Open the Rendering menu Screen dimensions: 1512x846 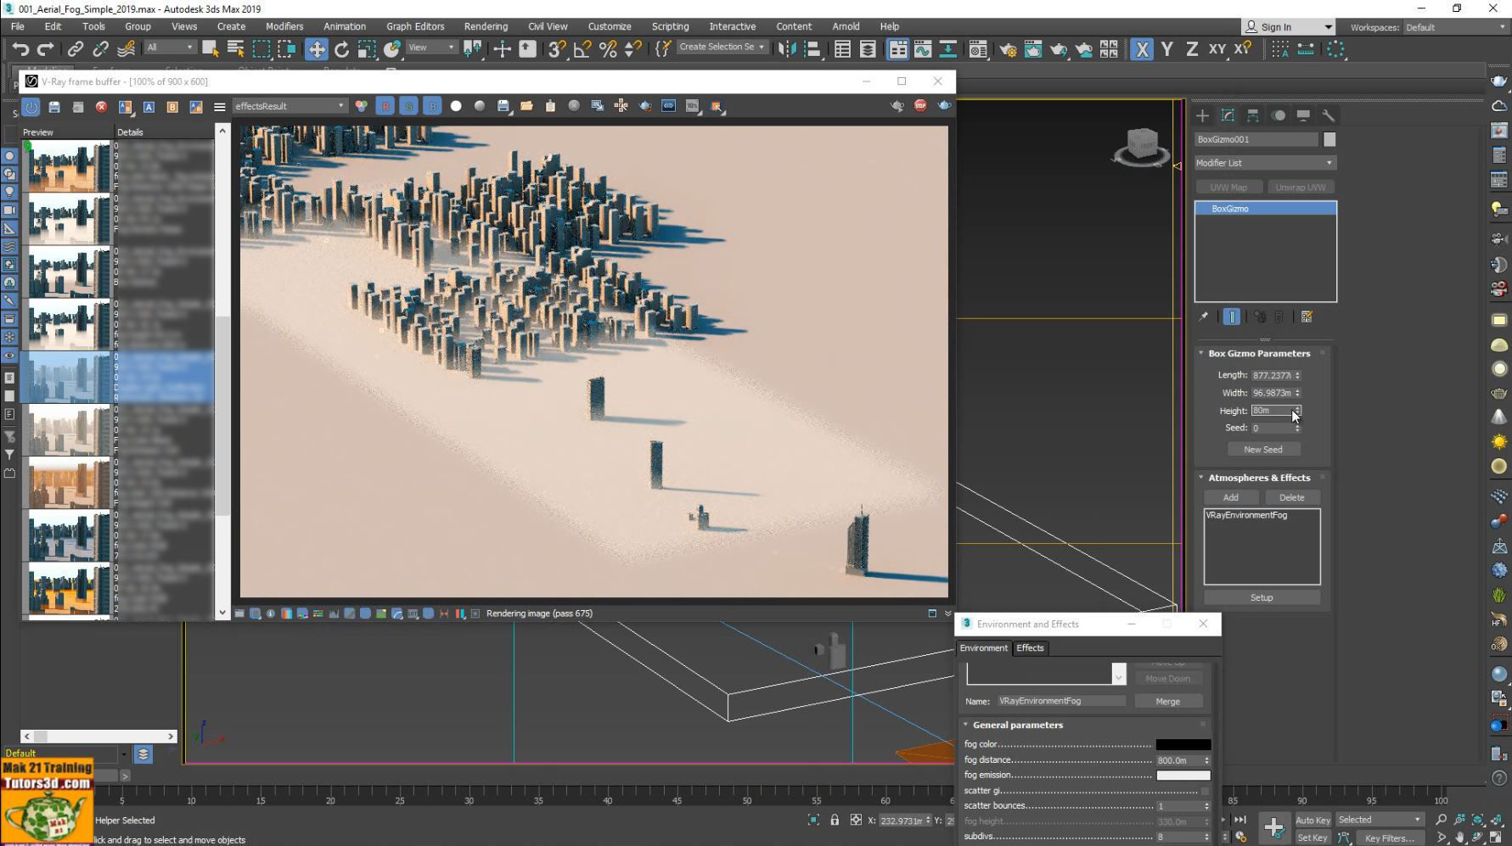(486, 26)
